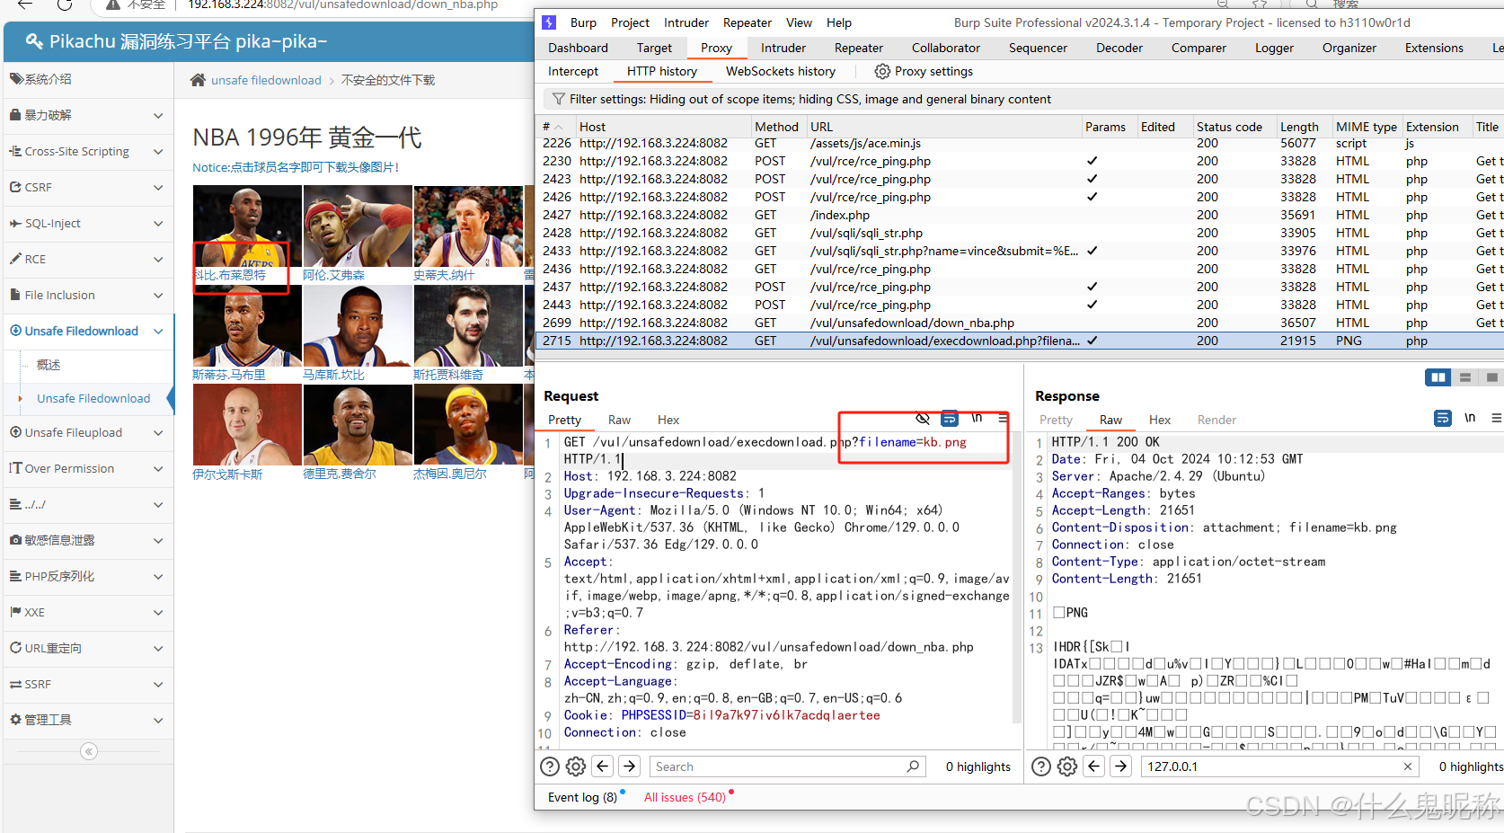The image size is (1504, 833).
Task: Clear the 127.0.0.1 search field
Action: click(1407, 767)
